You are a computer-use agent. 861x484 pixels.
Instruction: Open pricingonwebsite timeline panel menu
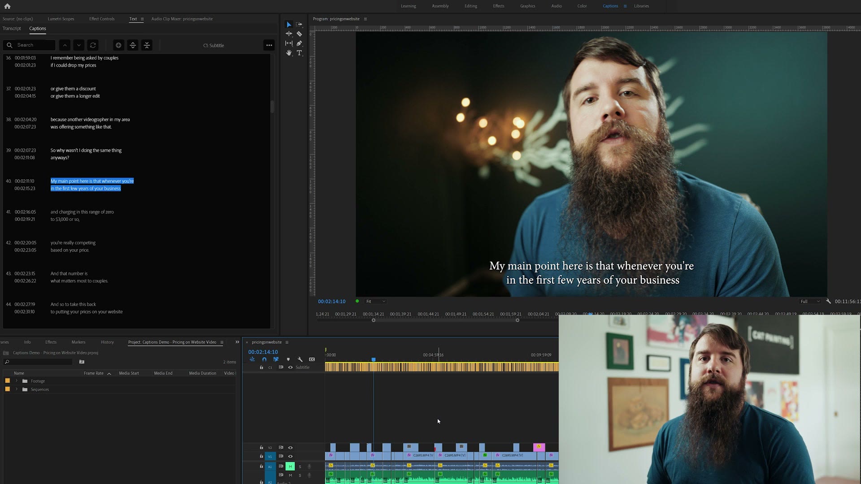pos(287,342)
